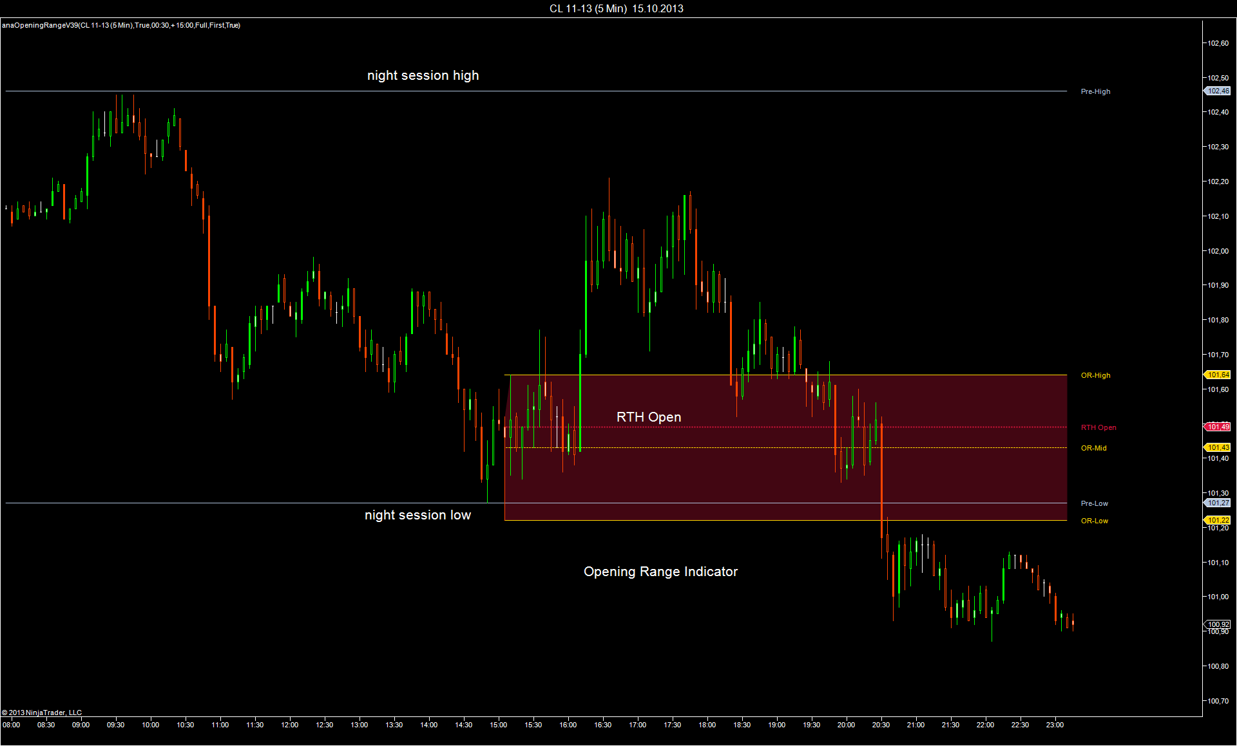The image size is (1237, 746).
Task: Select the 'RTH Open' chart annotation
Action: point(648,417)
